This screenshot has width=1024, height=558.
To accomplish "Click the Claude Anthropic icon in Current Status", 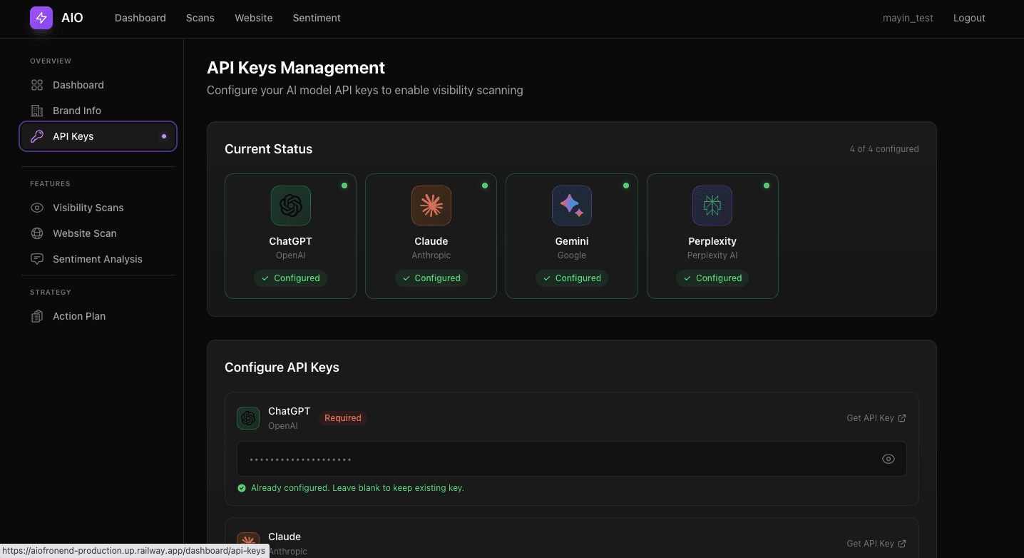I will (x=431, y=206).
